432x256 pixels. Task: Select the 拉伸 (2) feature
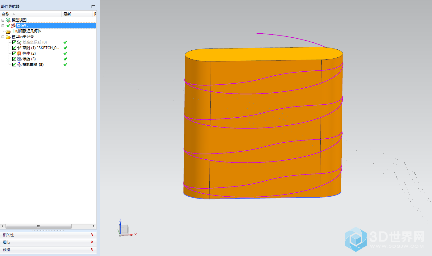(x=29, y=53)
